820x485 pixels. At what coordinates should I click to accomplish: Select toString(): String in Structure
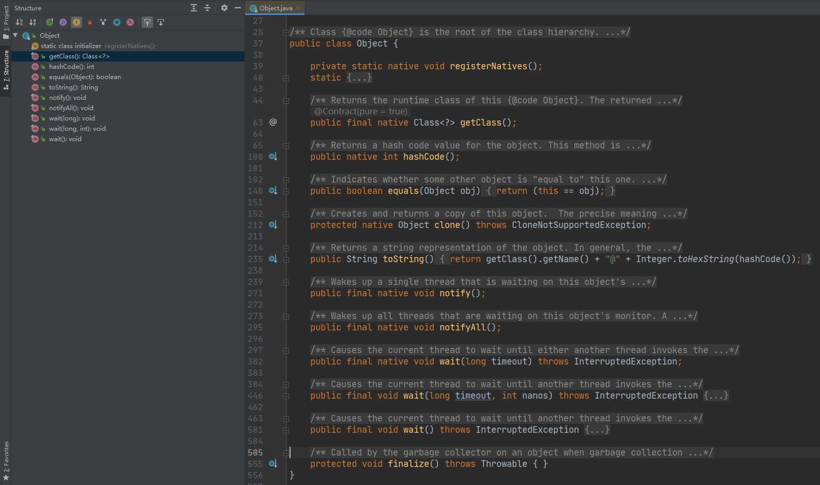(x=128, y=87)
